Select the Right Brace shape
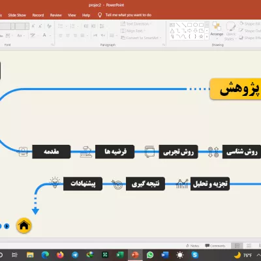This screenshot has width=261, height=261. pyautogui.click(x=195, y=37)
